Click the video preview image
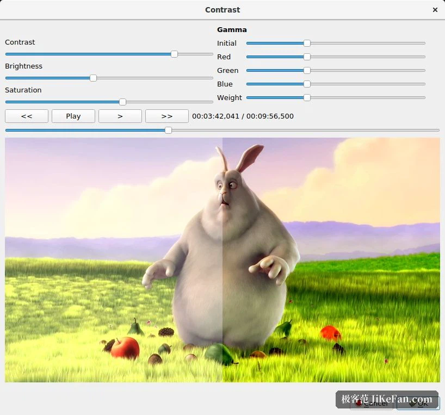Screen dimensions: 445x415 tap(222, 260)
